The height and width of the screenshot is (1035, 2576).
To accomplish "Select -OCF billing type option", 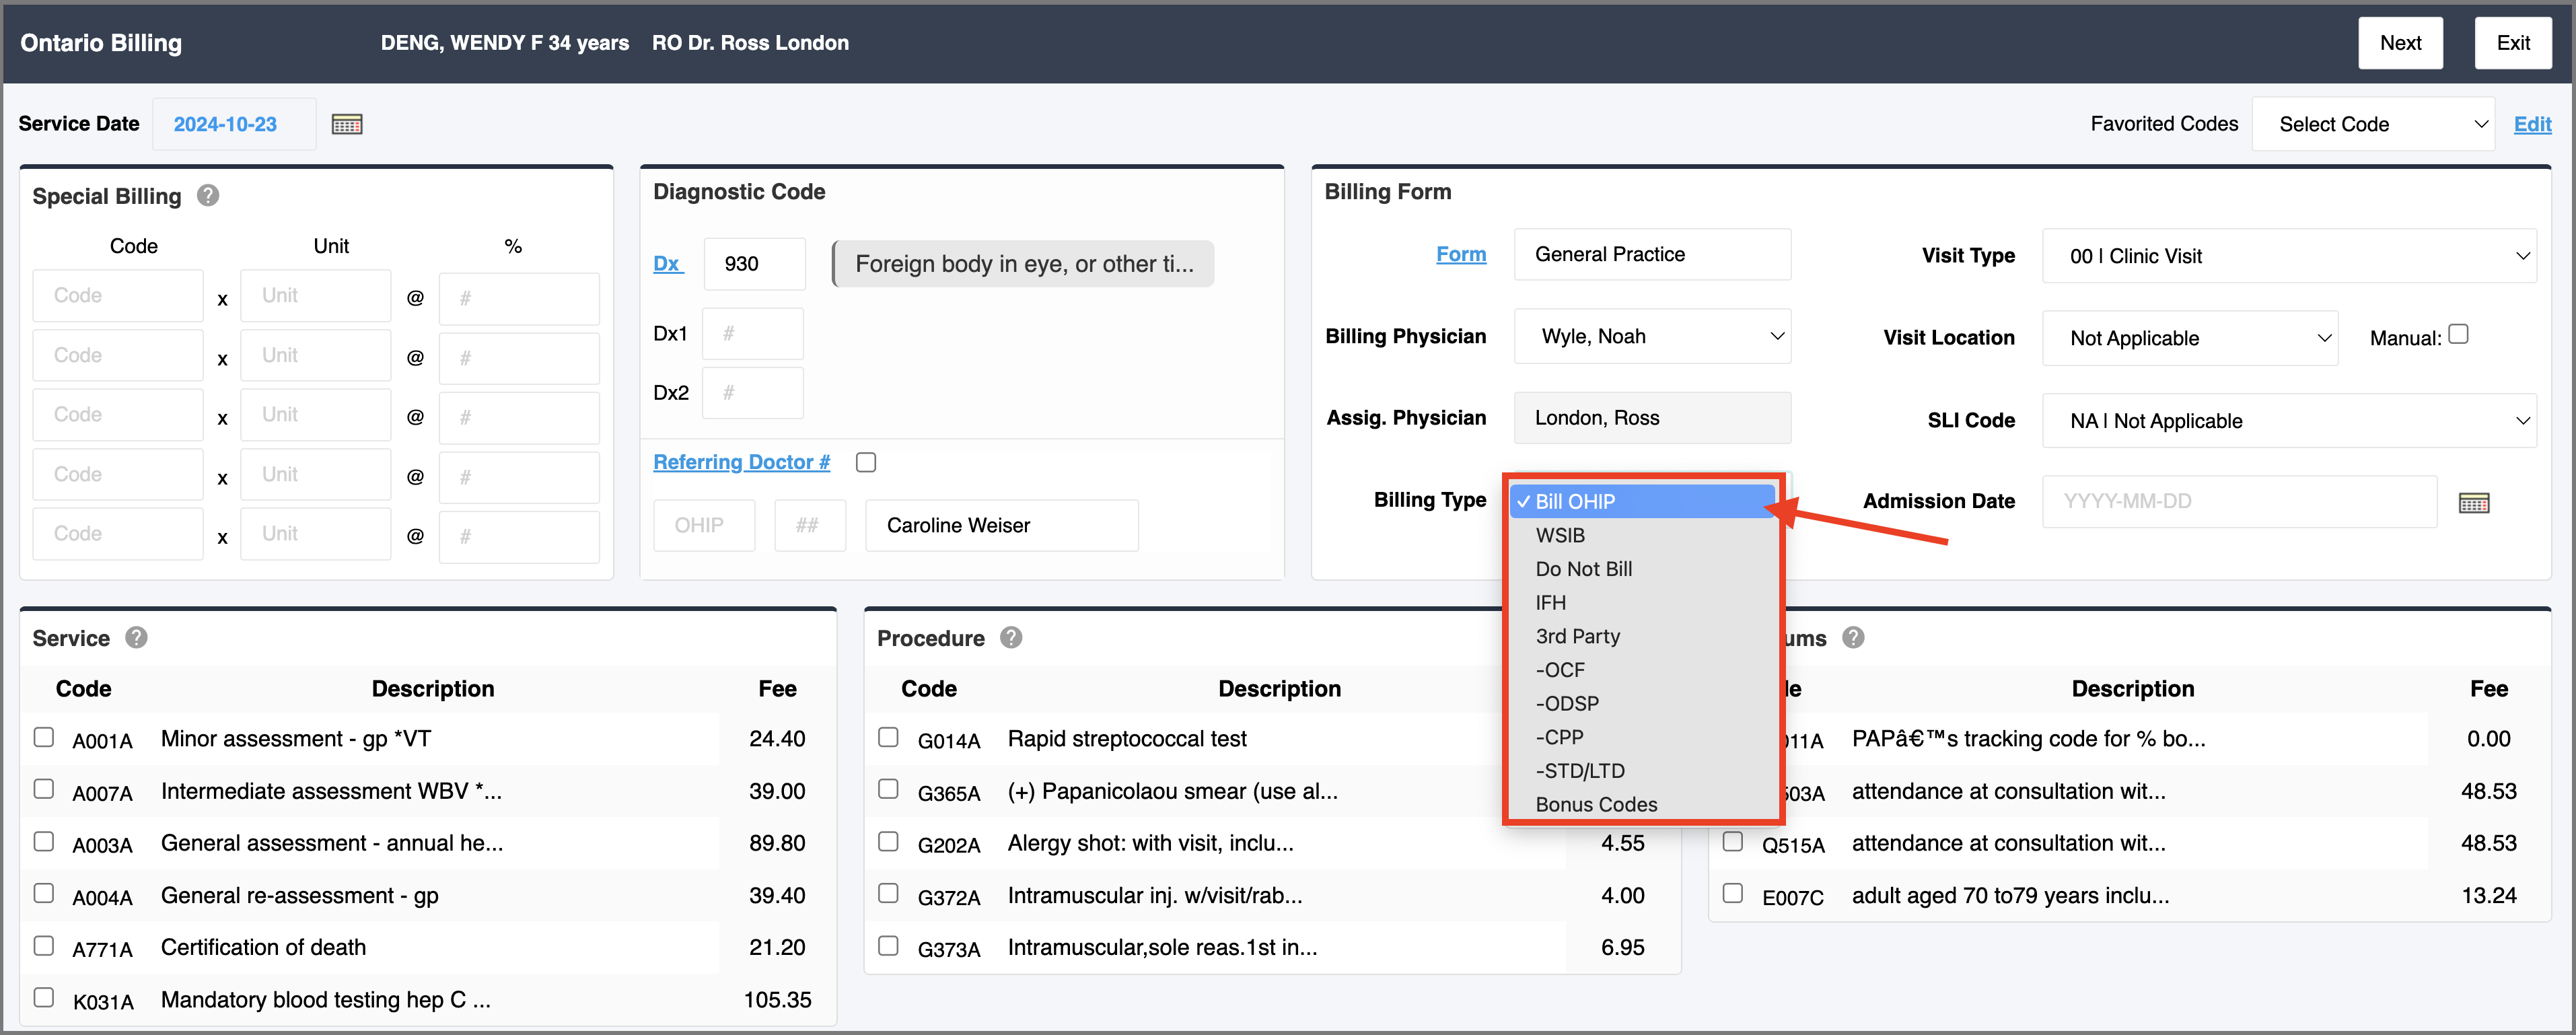I will (1643, 670).
